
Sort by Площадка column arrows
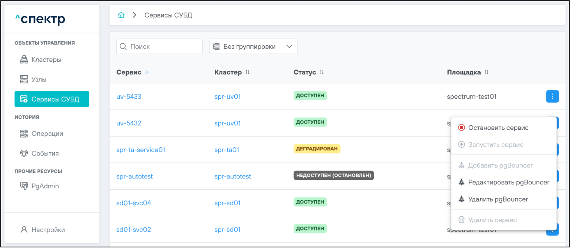(x=487, y=73)
